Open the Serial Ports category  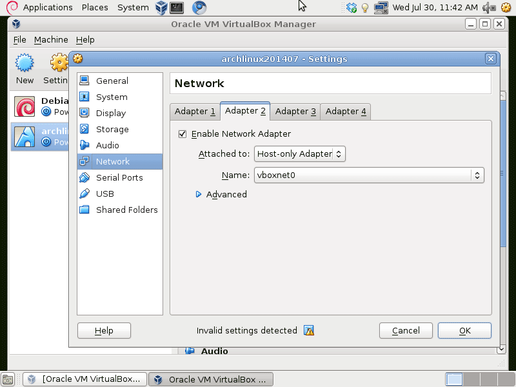pyautogui.click(x=120, y=177)
